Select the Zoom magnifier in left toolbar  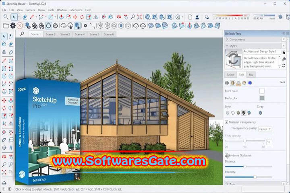click(4, 164)
